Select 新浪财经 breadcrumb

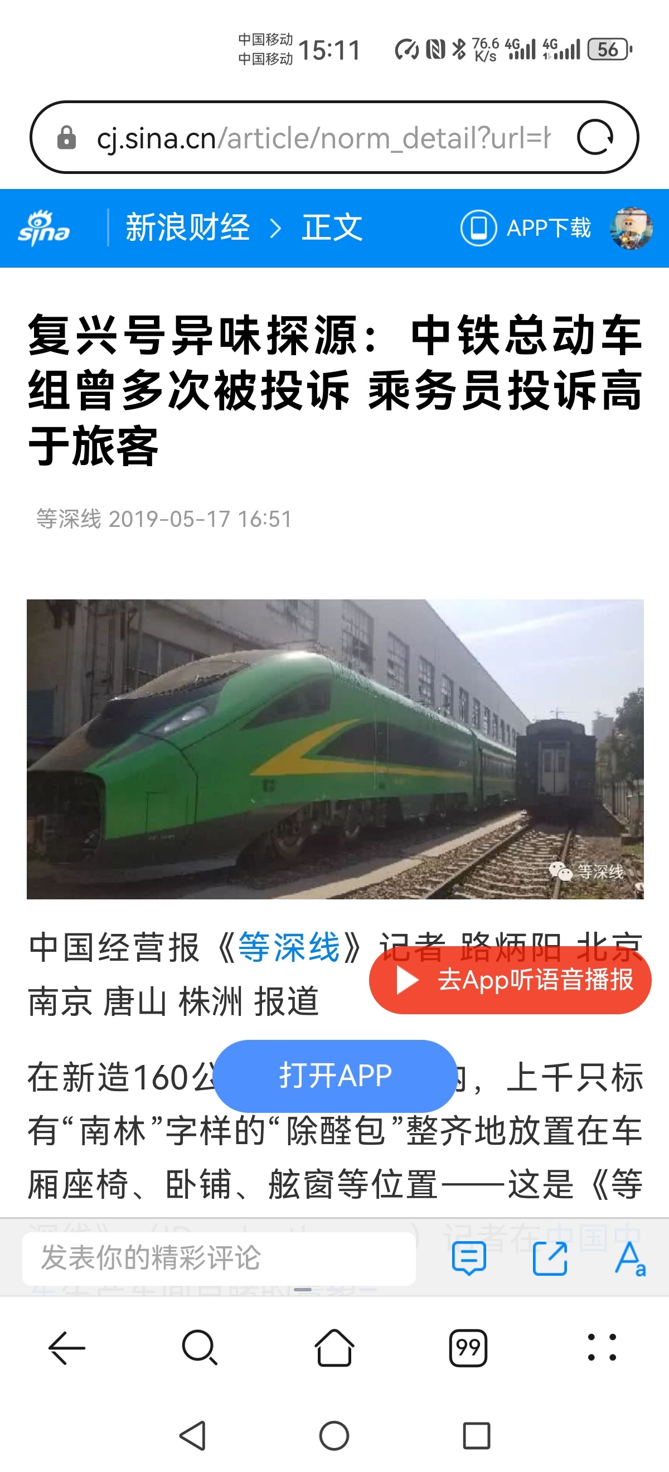click(188, 228)
